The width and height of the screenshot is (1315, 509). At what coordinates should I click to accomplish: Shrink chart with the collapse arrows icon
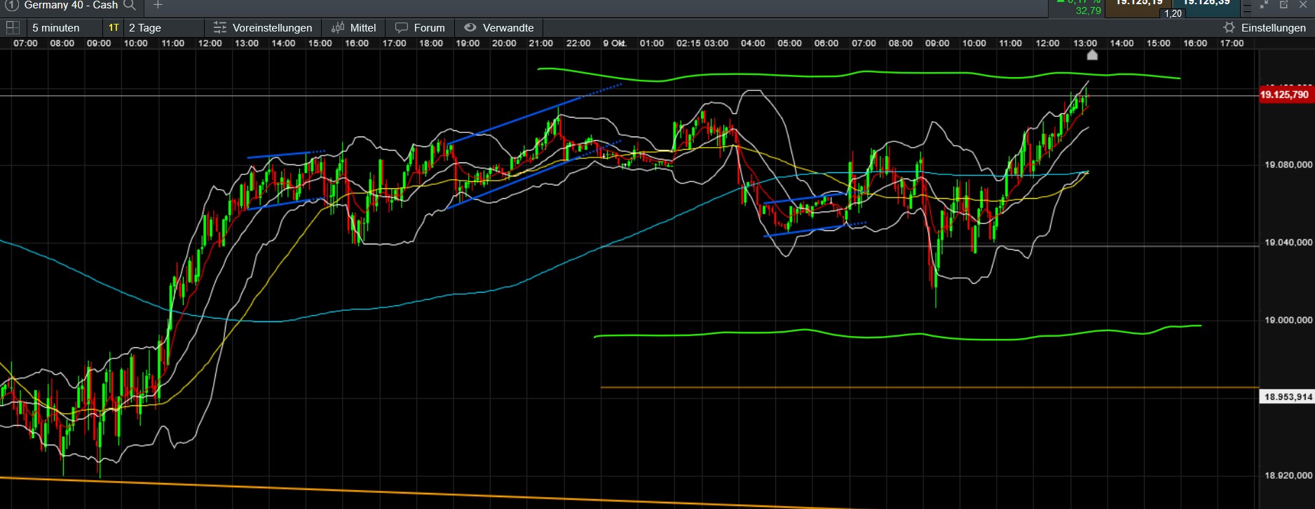[x=1264, y=5]
